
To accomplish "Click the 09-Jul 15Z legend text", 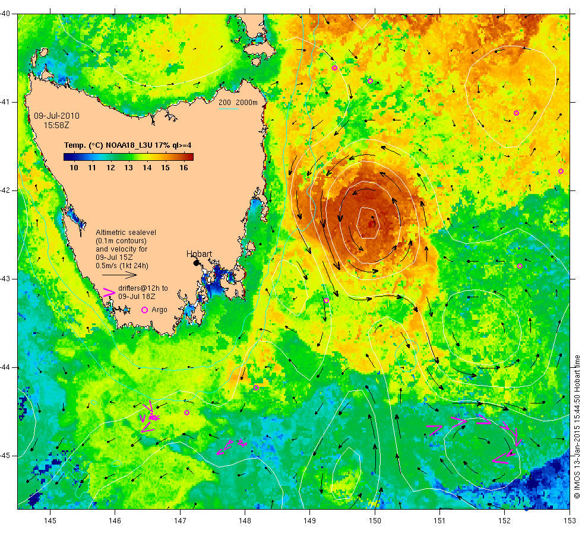I will coord(114,258).
